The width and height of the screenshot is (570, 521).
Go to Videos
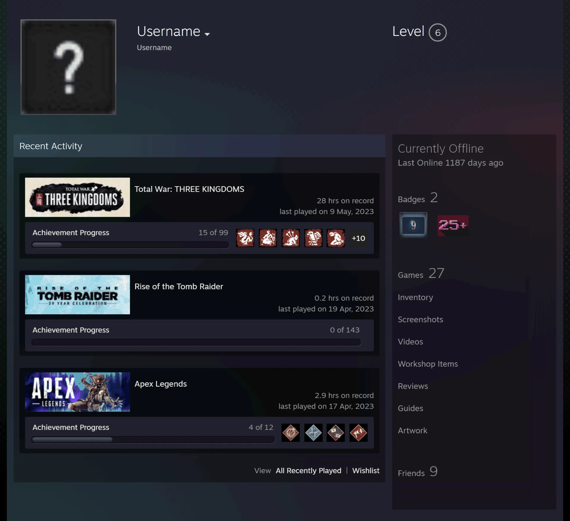coord(410,342)
